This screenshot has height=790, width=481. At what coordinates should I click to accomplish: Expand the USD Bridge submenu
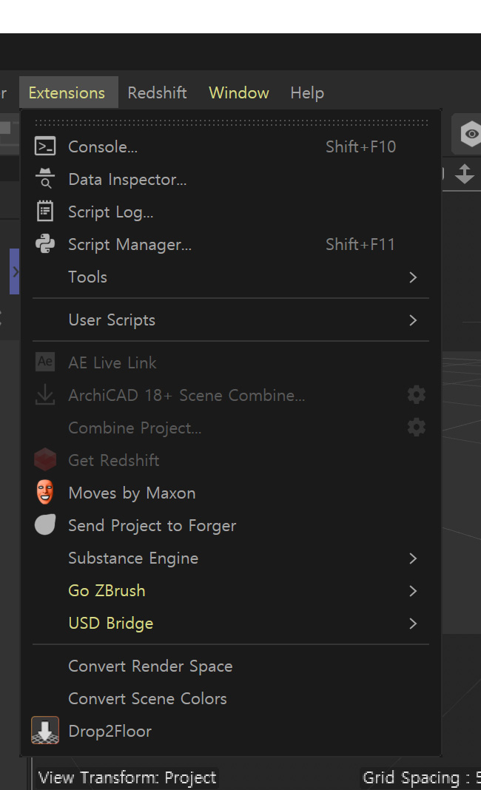pyautogui.click(x=231, y=624)
